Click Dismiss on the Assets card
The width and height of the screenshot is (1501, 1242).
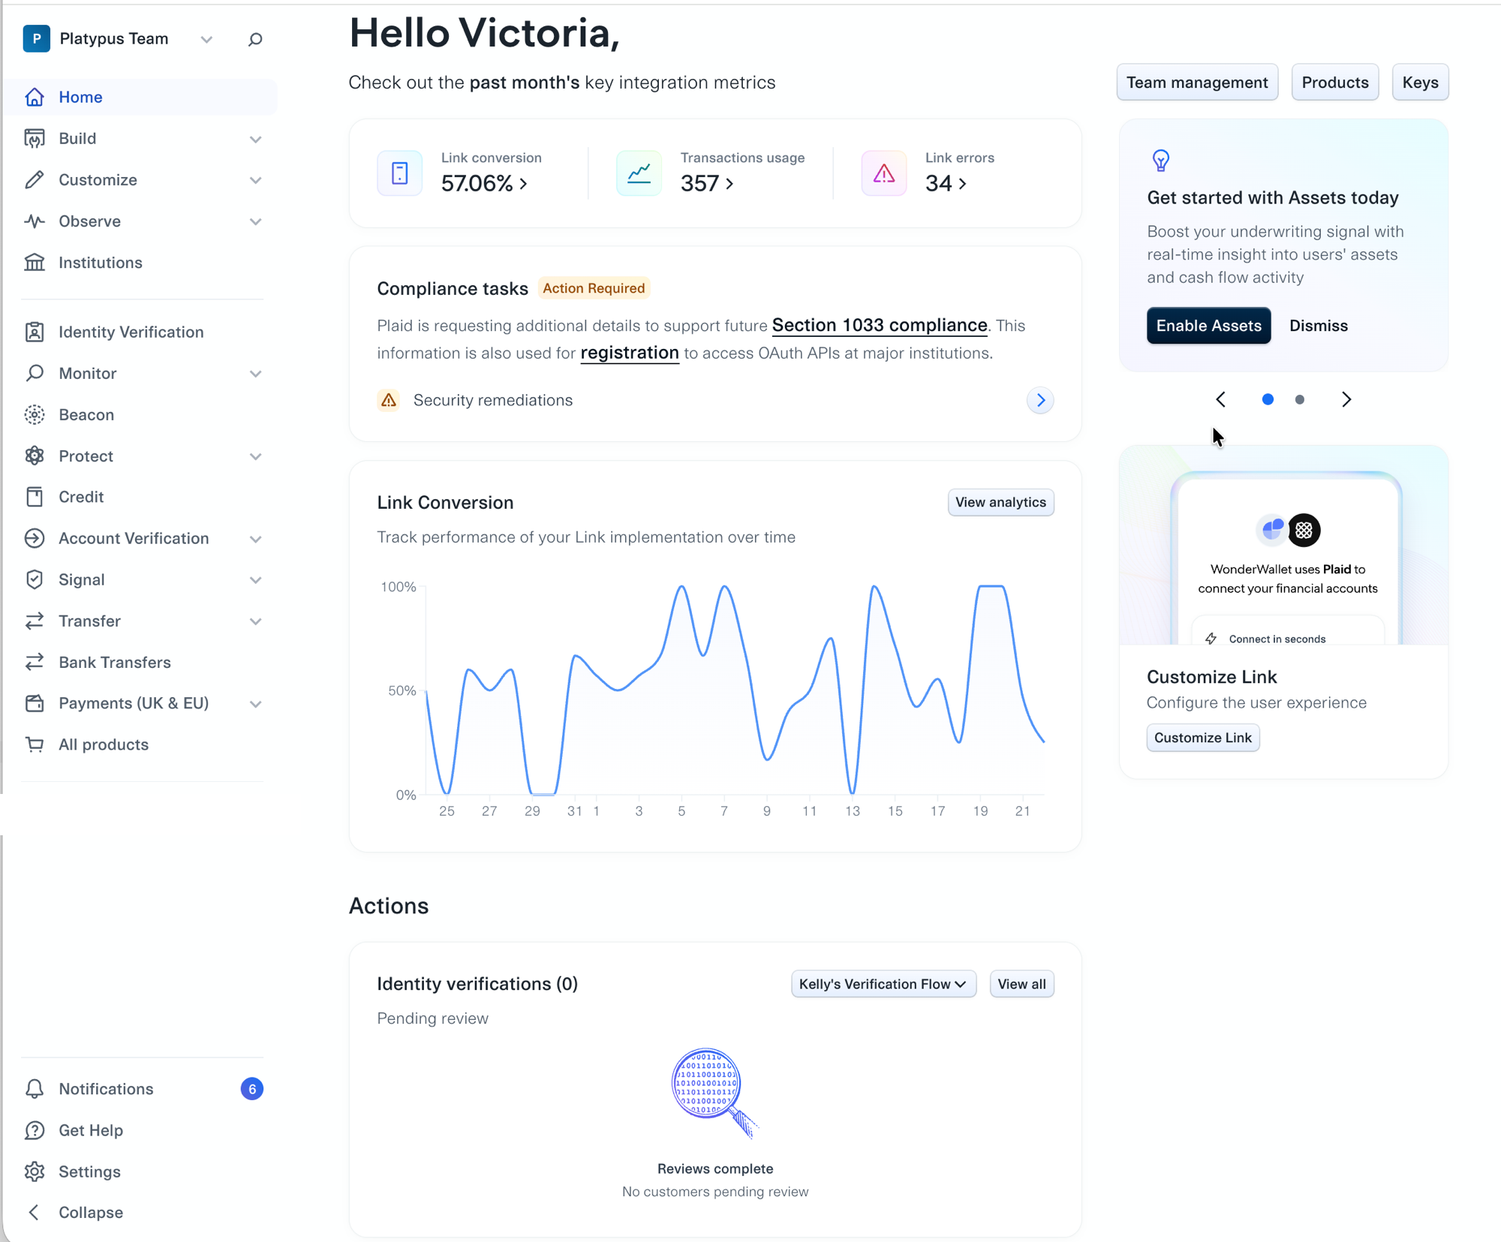click(x=1319, y=326)
